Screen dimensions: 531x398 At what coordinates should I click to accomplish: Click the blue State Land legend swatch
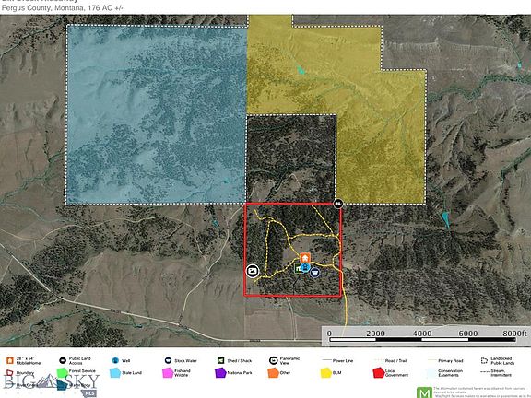tap(115, 372)
